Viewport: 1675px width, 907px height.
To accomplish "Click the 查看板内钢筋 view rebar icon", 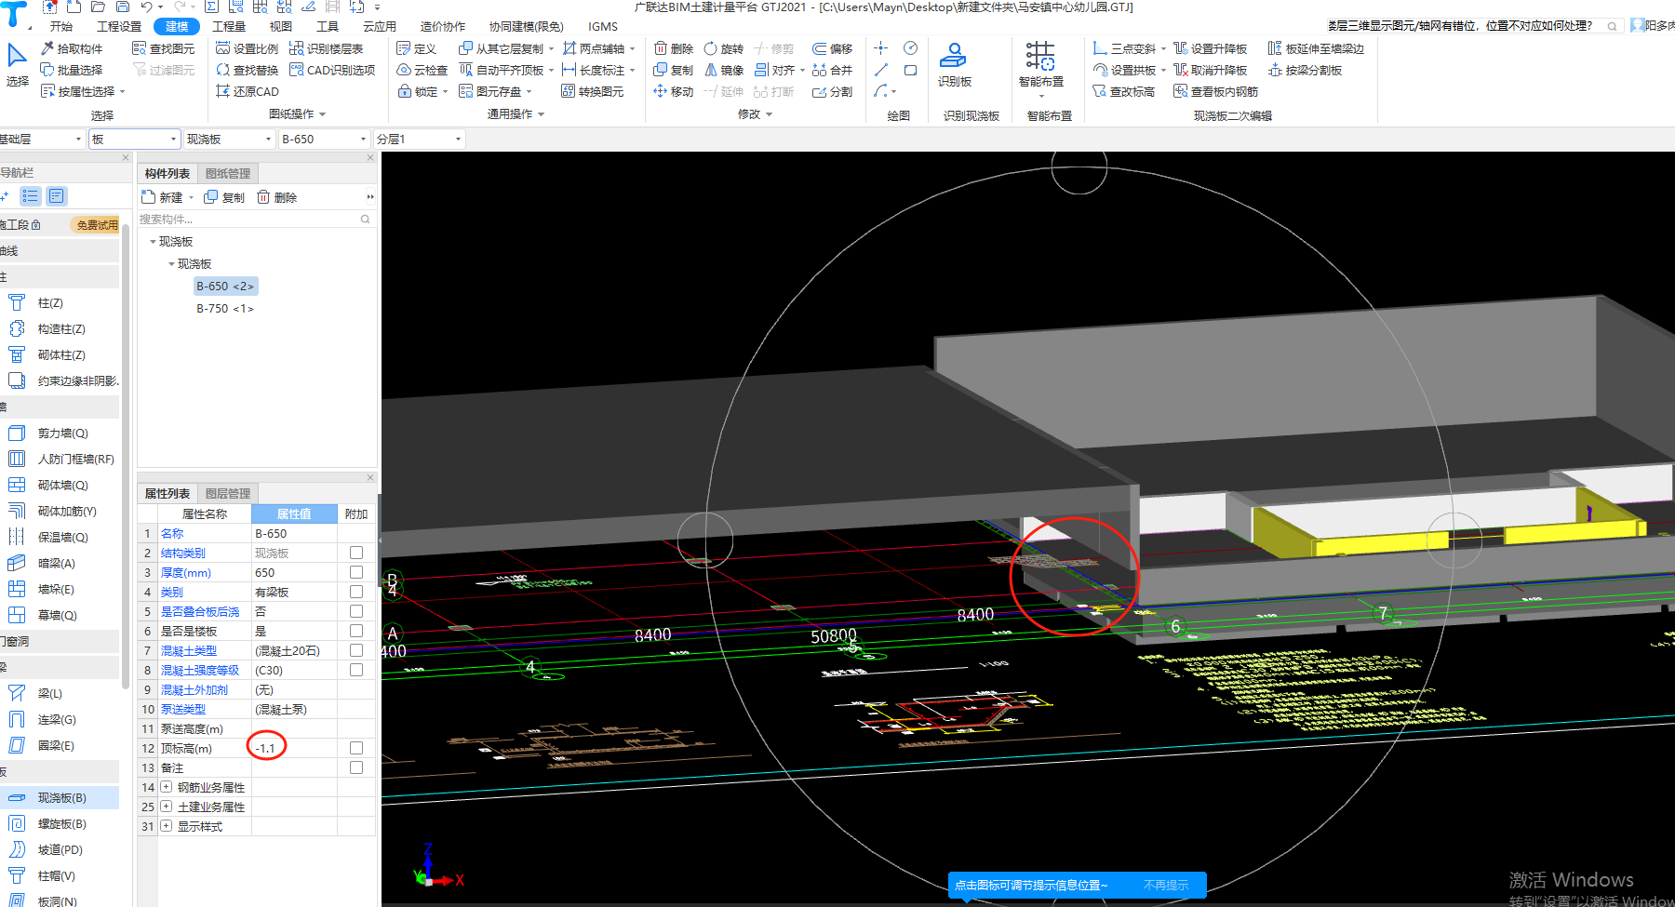I will [1180, 91].
